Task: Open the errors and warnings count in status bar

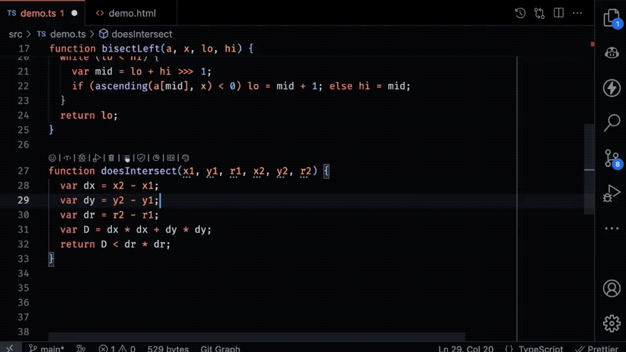Action: [117, 349]
